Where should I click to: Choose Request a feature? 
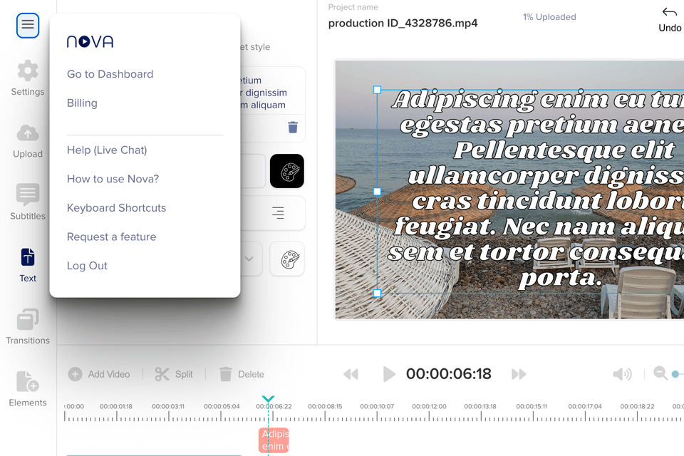(112, 237)
